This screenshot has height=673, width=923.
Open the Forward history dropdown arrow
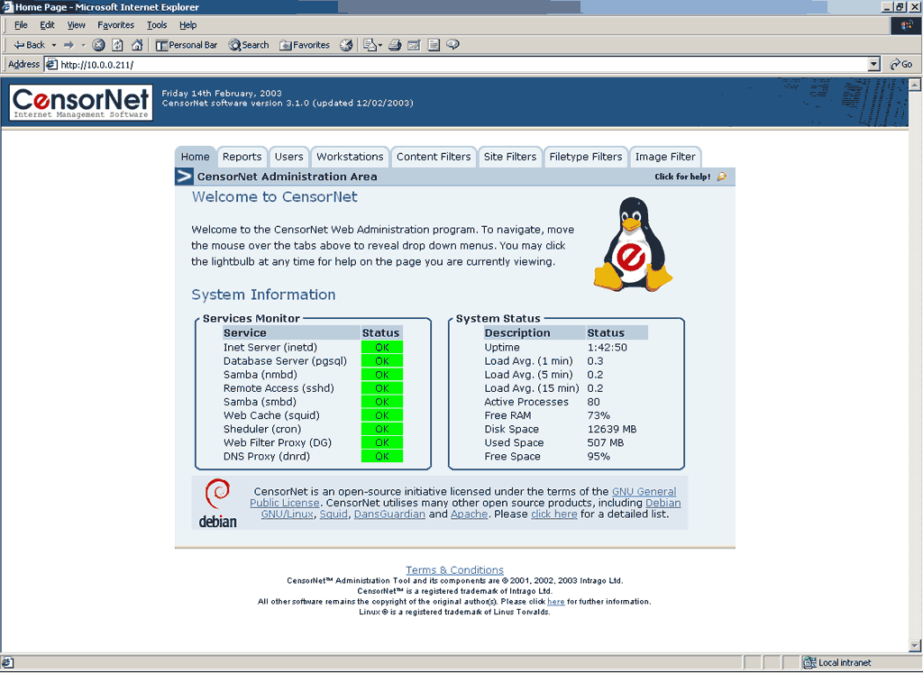coord(83,45)
